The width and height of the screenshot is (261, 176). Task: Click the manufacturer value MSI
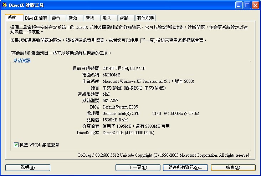click(x=106, y=94)
